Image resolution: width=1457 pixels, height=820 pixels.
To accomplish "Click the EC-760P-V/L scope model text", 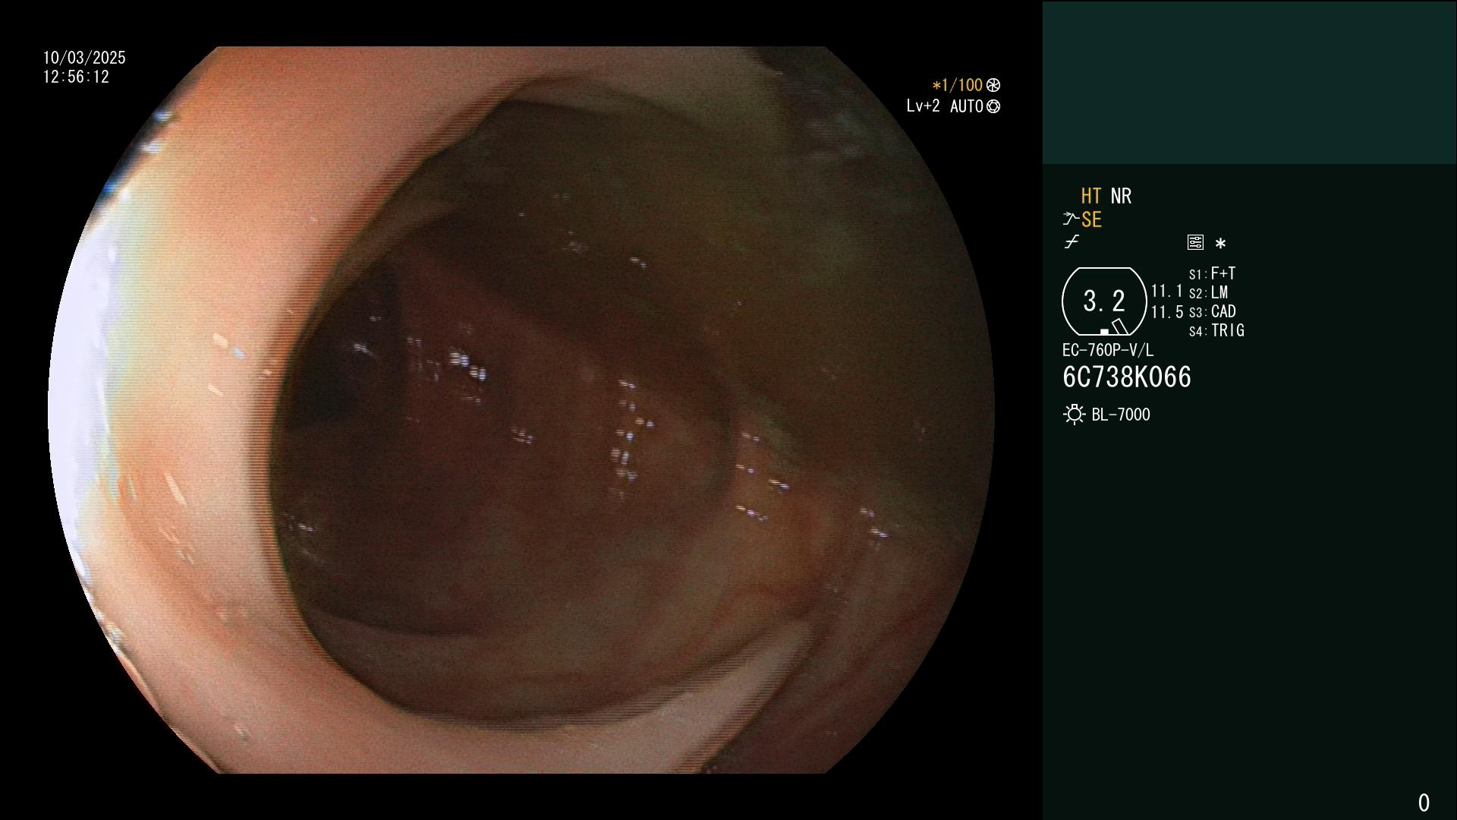I will [x=1107, y=350].
